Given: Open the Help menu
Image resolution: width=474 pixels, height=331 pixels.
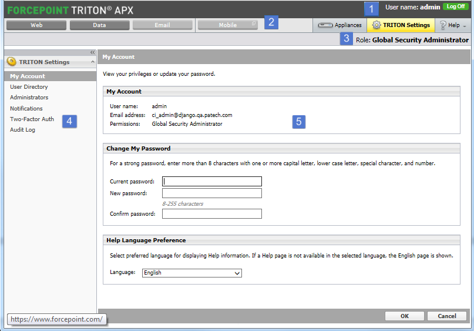Looking at the screenshot, I should [452, 25].
